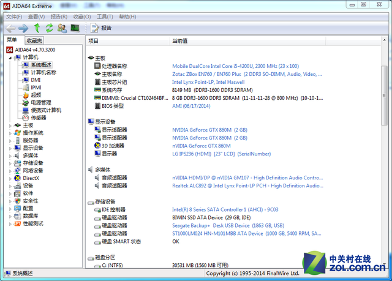
Task: Open the 帮助(H) menu
Action: click(x=127, y=17)
